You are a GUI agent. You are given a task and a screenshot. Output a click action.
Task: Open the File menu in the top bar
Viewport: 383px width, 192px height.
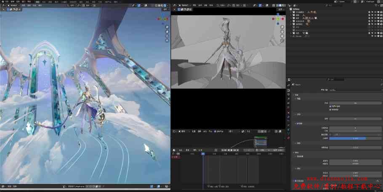[x=7, y=2]
